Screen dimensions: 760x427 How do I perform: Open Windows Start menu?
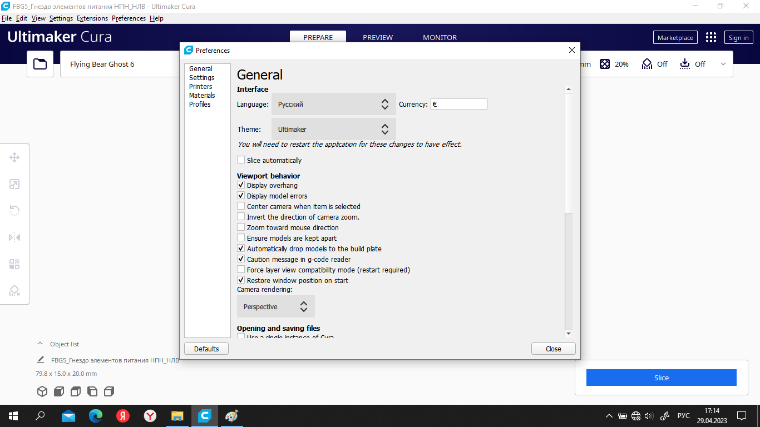pyautogui.click(x=13, y=415)
